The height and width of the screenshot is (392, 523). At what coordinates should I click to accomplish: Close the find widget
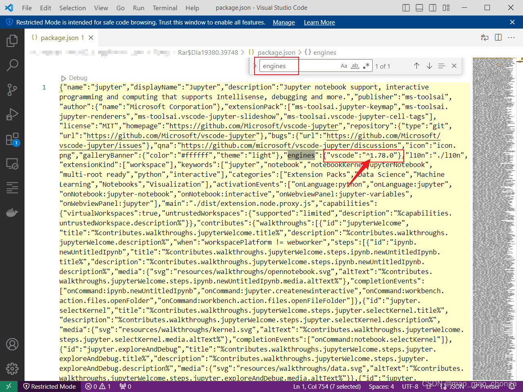[454, 66]
